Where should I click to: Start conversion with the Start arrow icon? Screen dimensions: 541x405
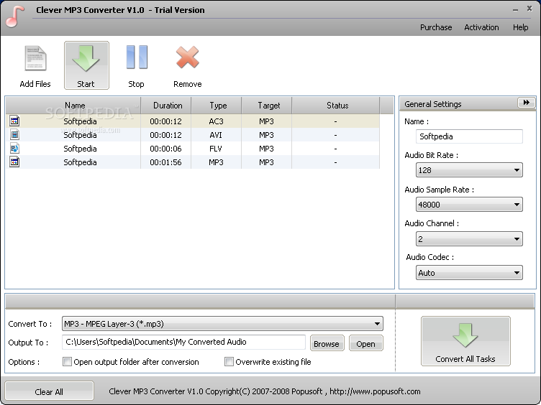[86, 59]
